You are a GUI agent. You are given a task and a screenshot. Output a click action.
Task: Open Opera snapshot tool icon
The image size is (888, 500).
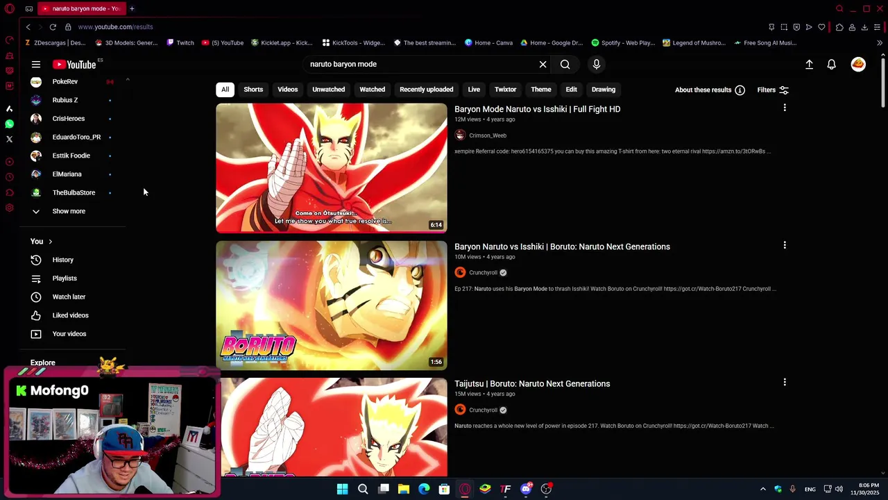pyautogui.click(x=784, y=27)
